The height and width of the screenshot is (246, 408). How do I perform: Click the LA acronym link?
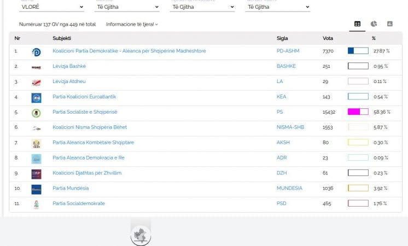coord(279,81)
